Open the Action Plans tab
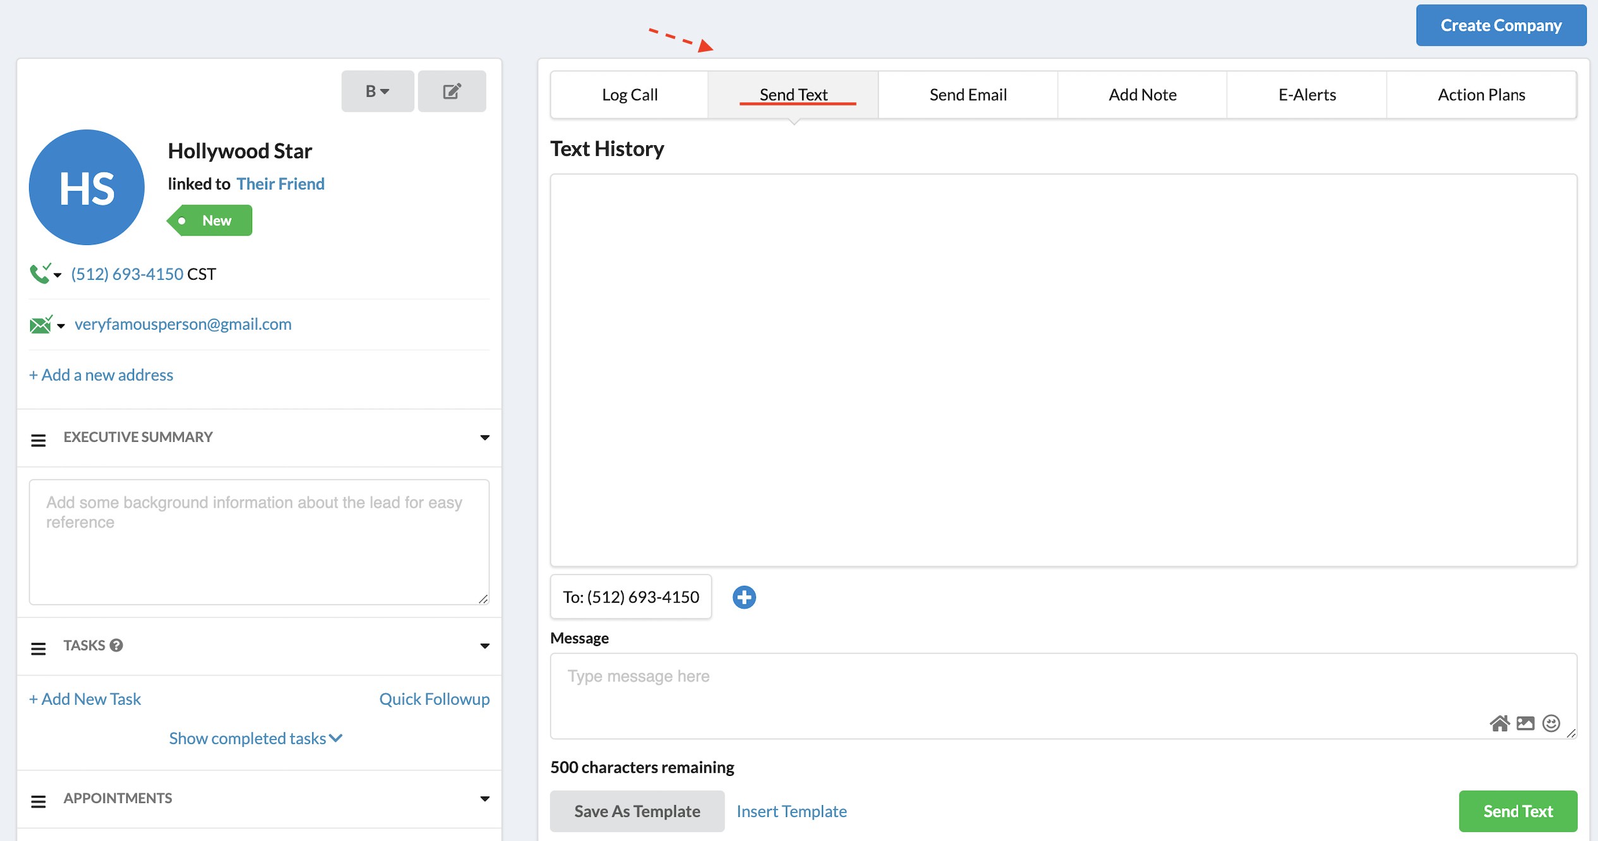 (x=1481, y=95)
